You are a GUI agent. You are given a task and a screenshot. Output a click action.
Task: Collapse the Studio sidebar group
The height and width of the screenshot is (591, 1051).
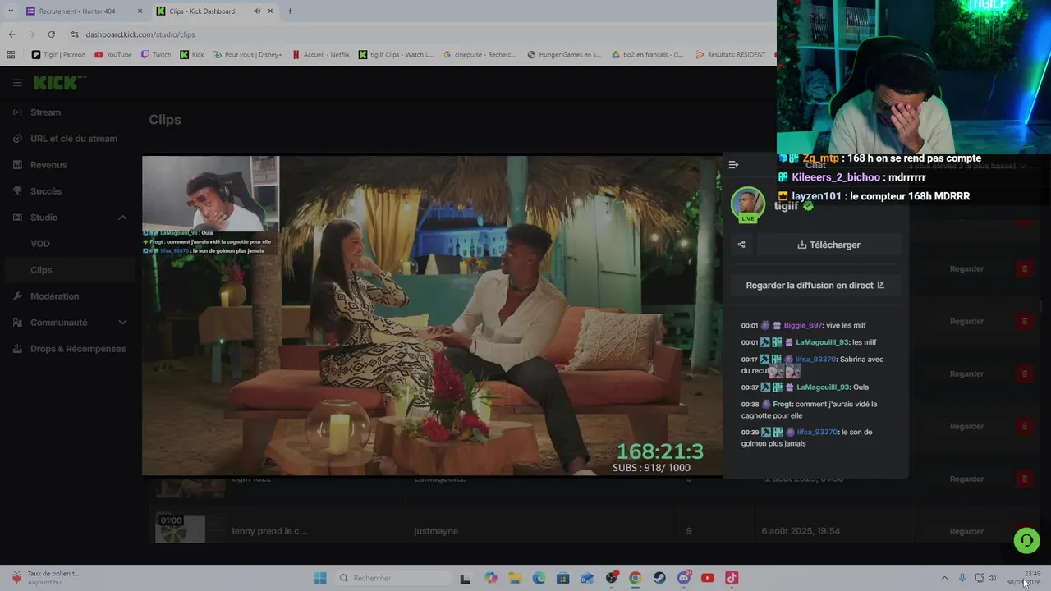122,218
